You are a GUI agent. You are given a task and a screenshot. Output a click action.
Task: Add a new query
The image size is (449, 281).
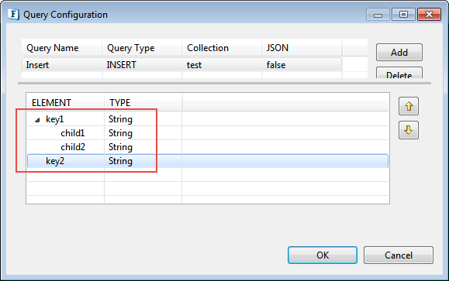399,53
